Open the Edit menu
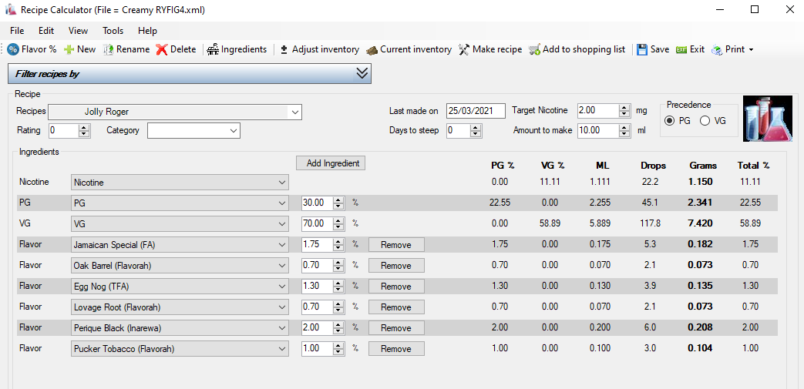The image size is (804, 389). click(x=46, y=31)
